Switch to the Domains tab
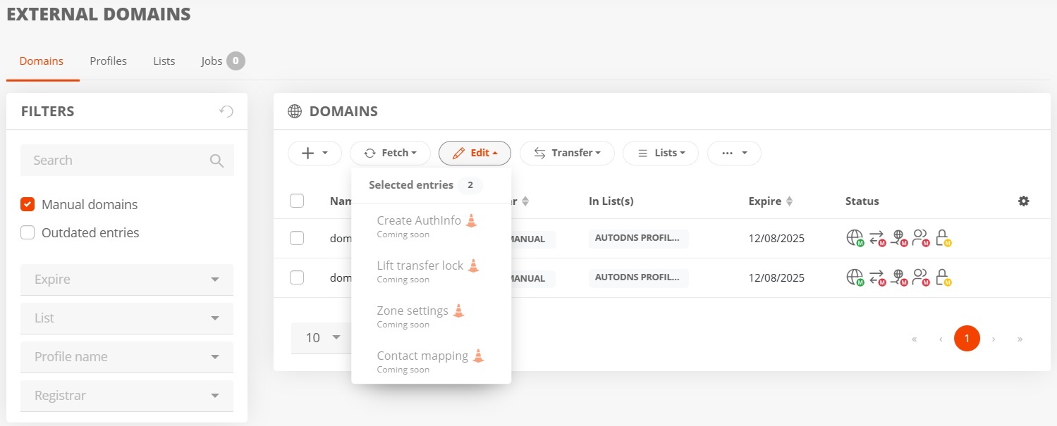Viewport: 1057px width, 426px height. tap(42, 61)
